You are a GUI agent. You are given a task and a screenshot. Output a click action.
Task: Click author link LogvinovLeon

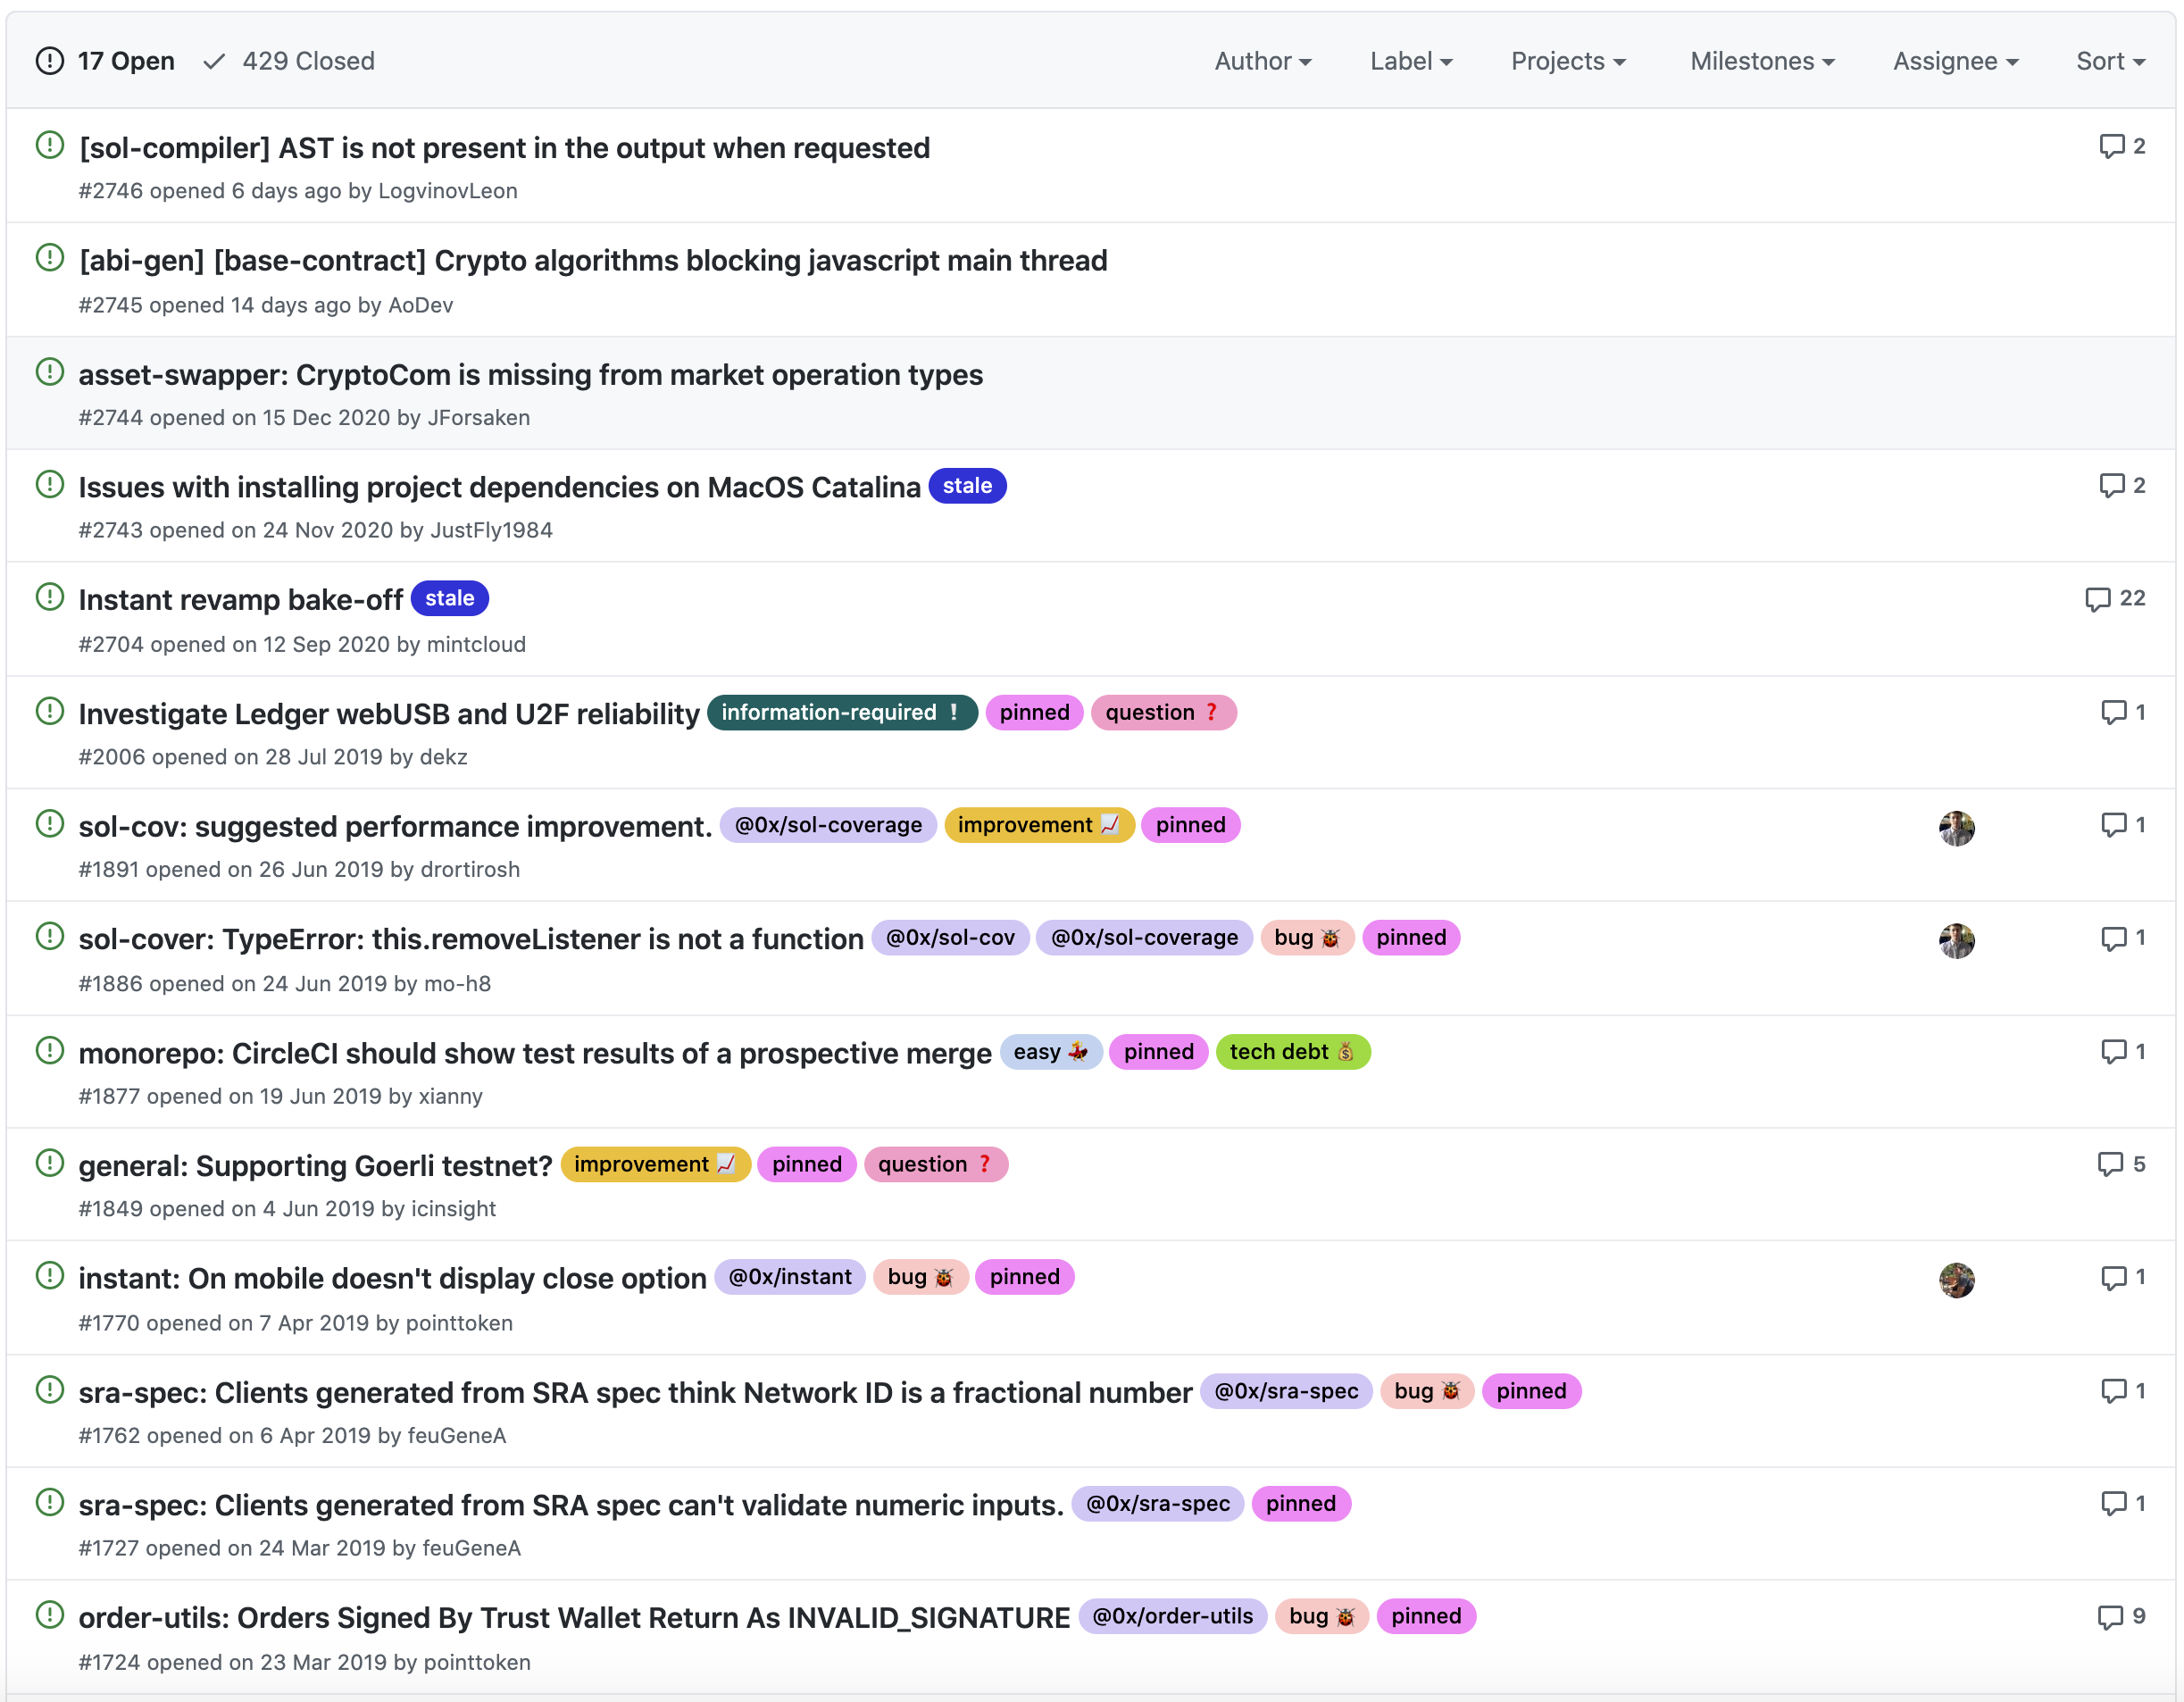[447, 191]
